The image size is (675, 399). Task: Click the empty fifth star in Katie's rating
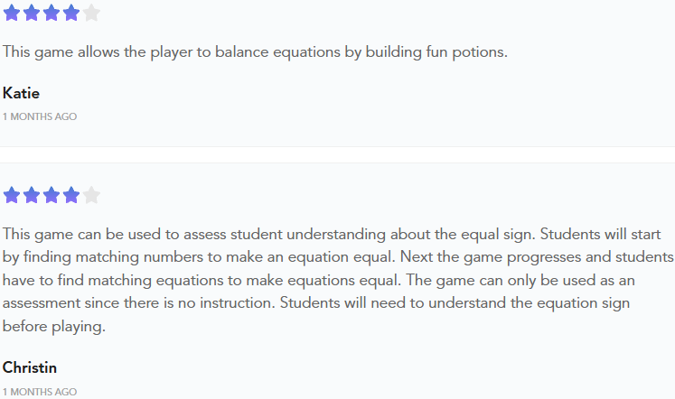click(91, 13)
